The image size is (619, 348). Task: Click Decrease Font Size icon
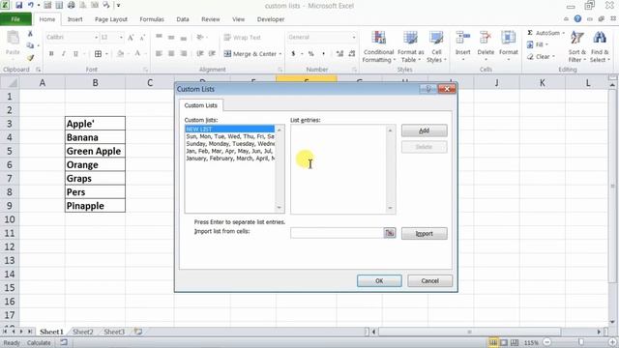click(142, 38)
